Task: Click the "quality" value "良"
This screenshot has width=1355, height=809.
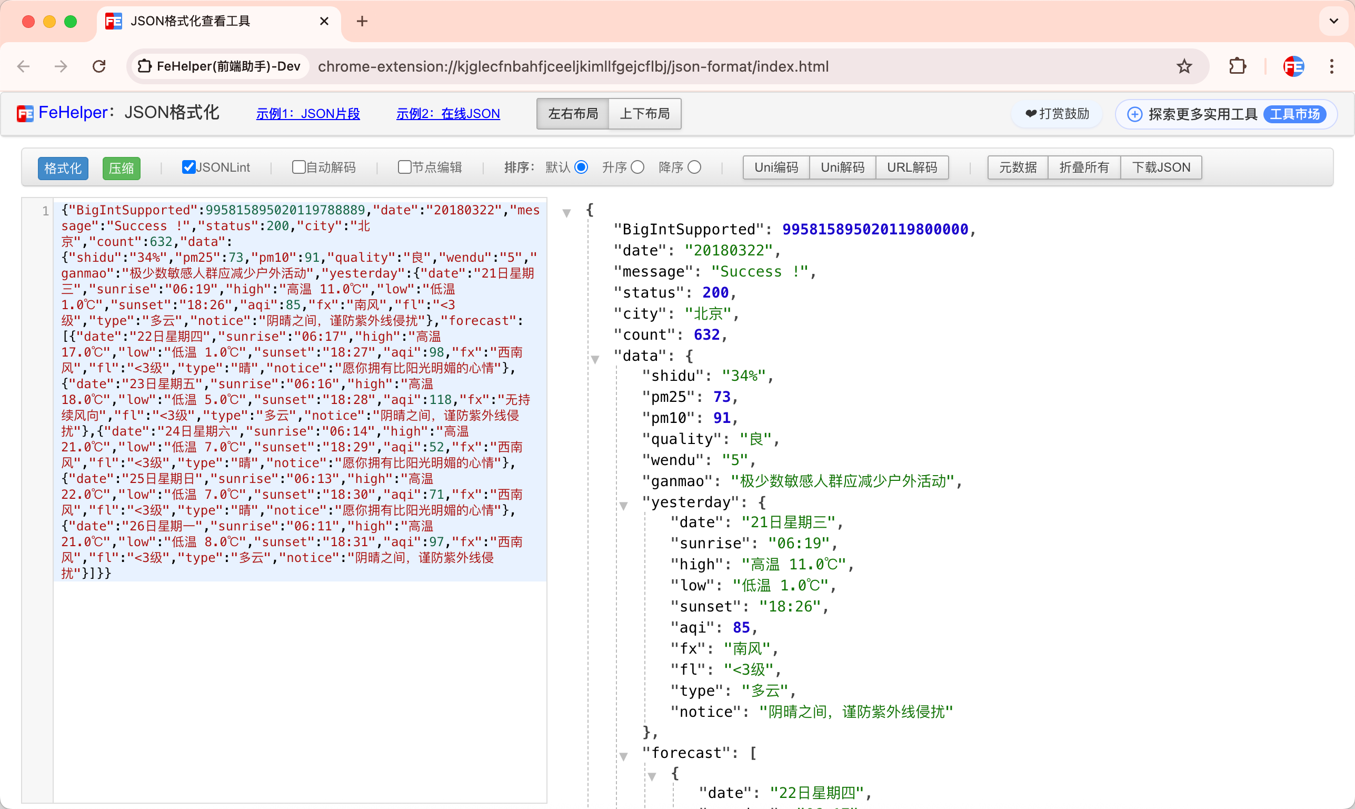Action: coord(756,439)
